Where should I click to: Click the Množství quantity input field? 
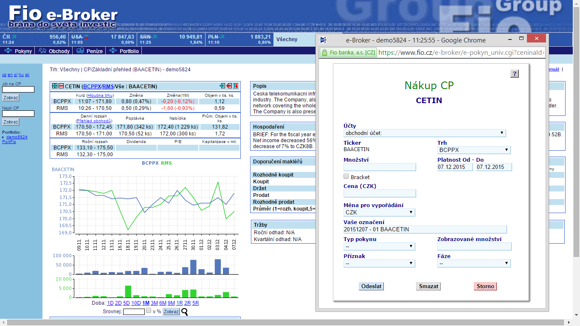pyautogui.click(x=380, y=167)
